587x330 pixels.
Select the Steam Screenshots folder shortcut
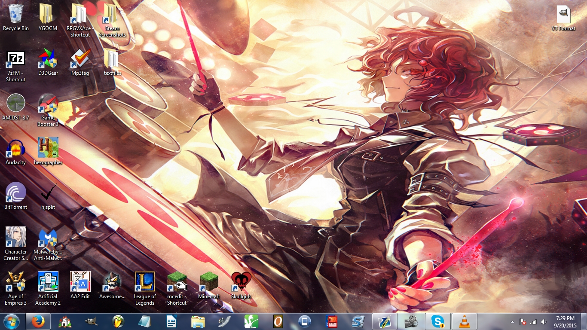point(112,21)
